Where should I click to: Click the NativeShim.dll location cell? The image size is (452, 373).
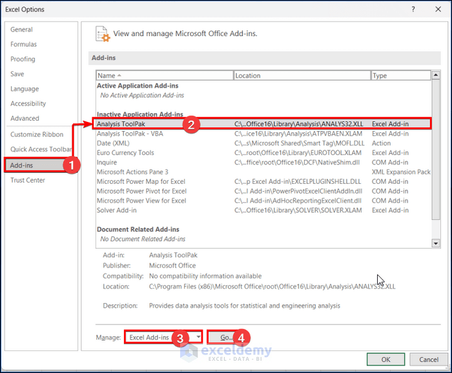tap(297, 162)
